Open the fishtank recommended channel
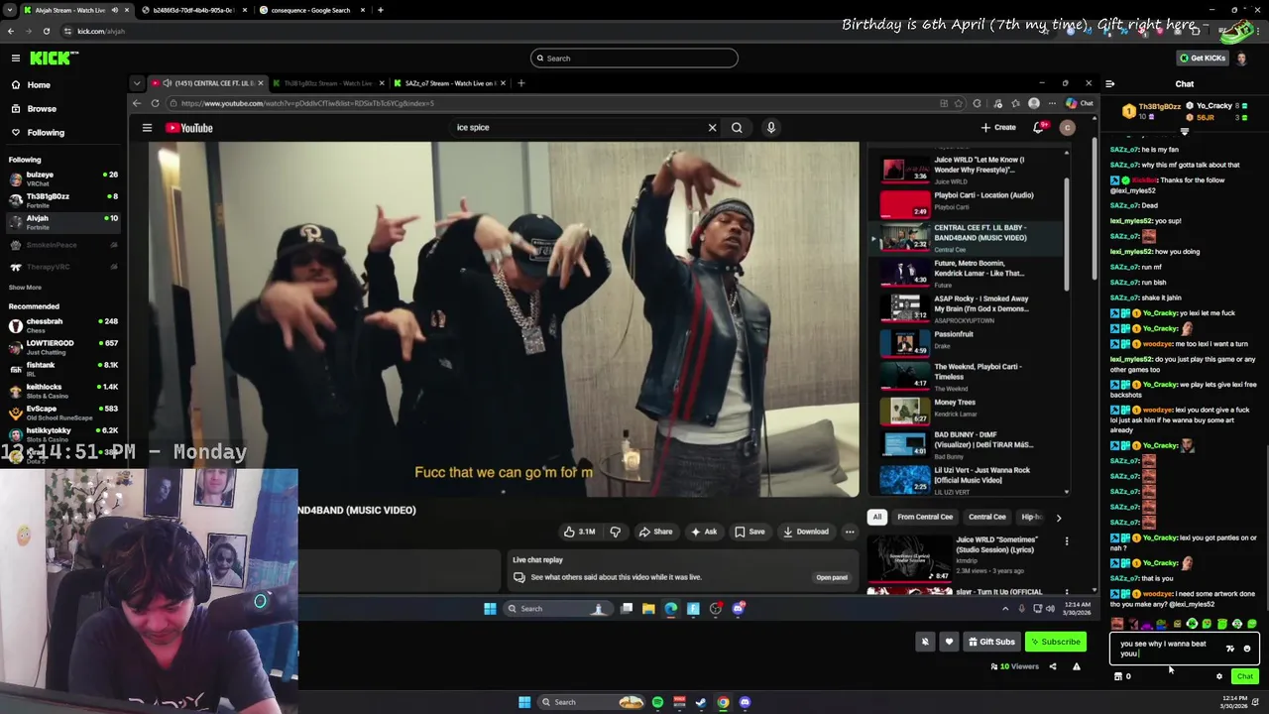 pos(61,370)
